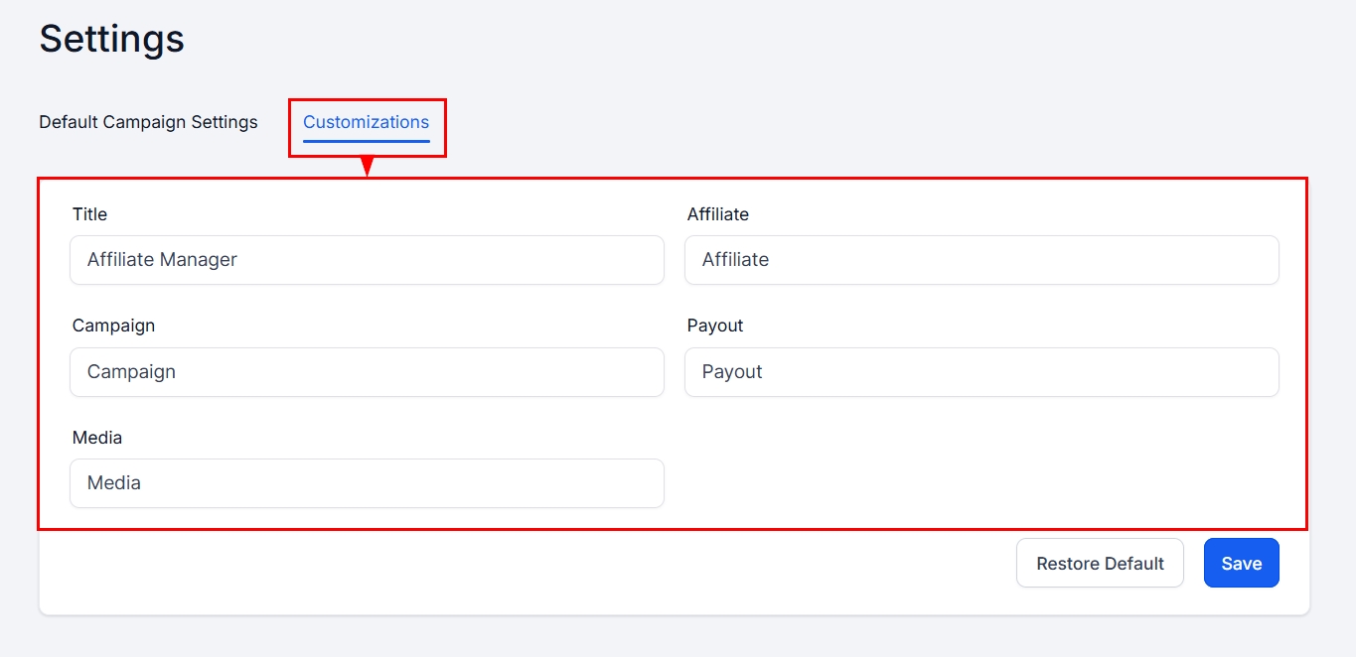Click the Settings page heading
Image resolution: width=1356 pixels, height=657 pixels.
pos(111,39)
